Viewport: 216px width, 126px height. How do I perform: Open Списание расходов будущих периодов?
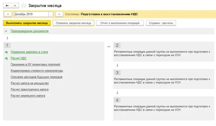tap(37, 77)
